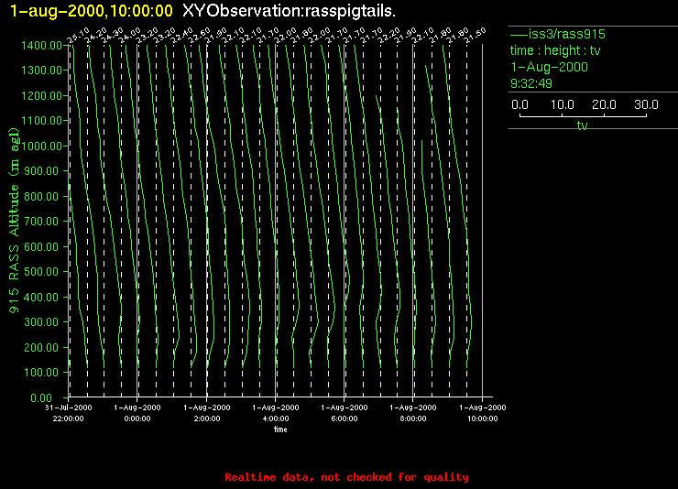
Task: Click the 10.0 mark on tv scale
Action: tap(563, 105)
